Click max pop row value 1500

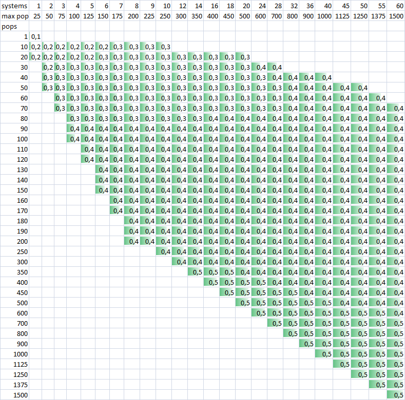pyautogui.click(x=396, y=16)
